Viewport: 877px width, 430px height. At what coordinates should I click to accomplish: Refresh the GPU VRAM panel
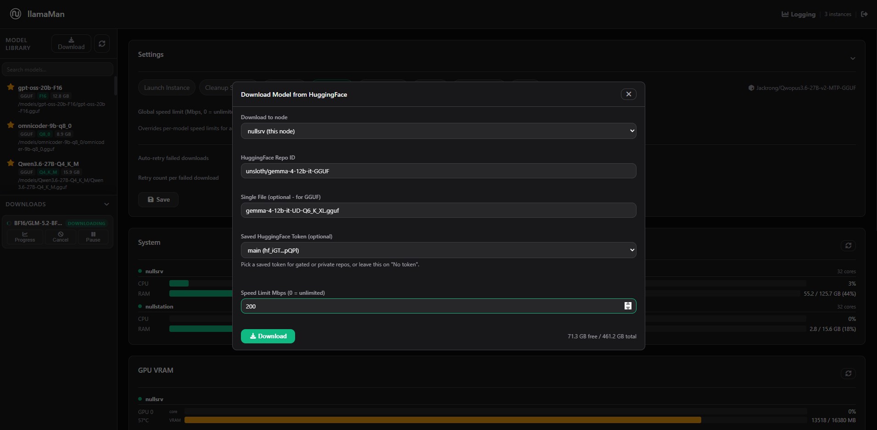(x=848, y=374)
